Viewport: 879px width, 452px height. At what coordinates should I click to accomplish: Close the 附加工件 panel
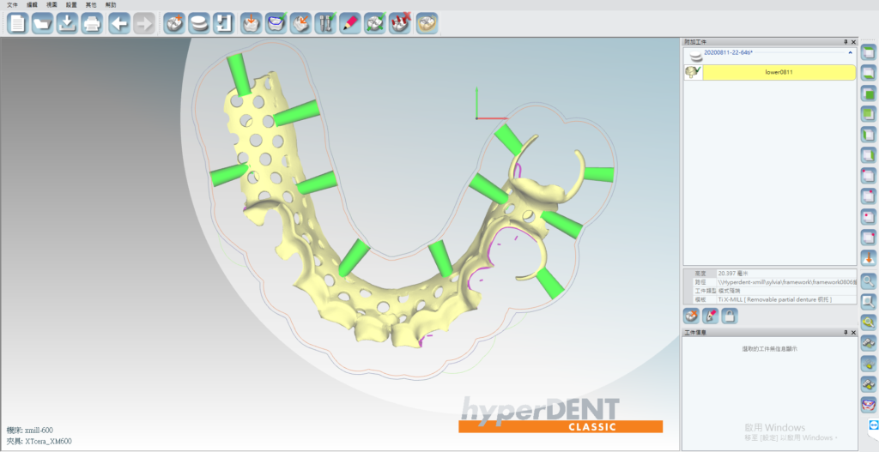[853, 42]
